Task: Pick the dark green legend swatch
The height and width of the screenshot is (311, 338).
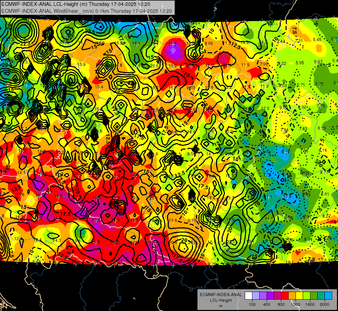Action: tap(313, 296)
